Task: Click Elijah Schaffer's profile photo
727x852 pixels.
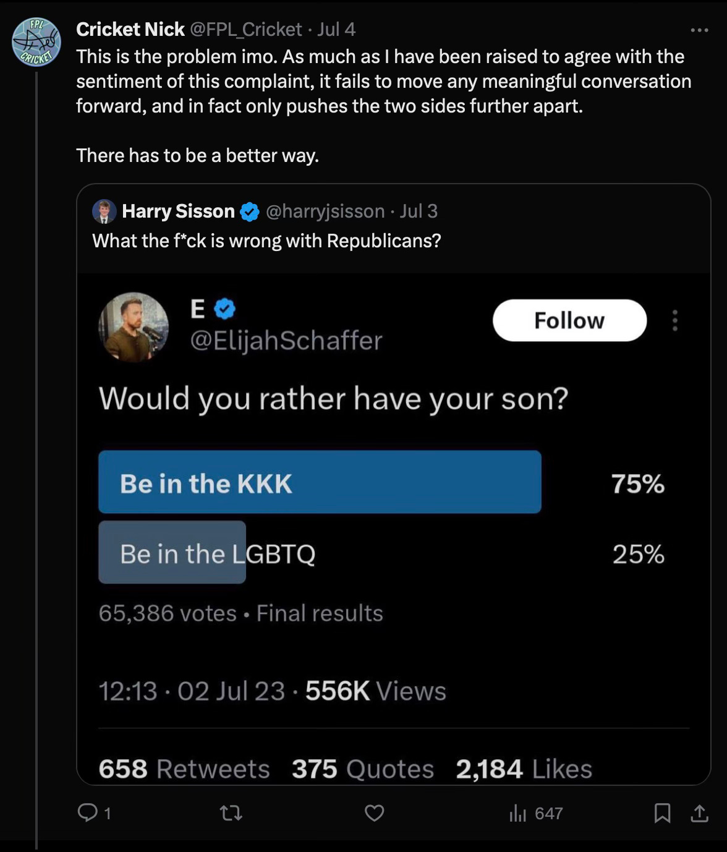Action: point(134,326)
